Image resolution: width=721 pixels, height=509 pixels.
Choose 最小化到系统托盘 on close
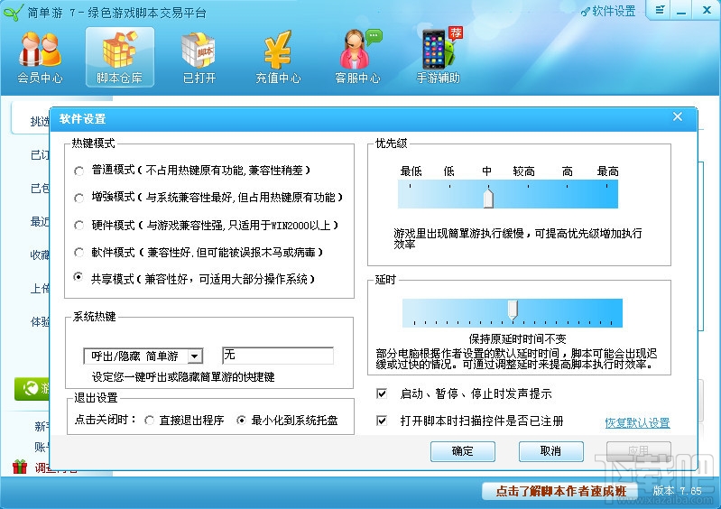click(241, 421)
